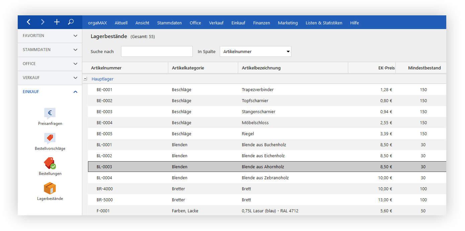Open Bestellungen icon in sidebar
Screen dimensions: 465x231
[50, 163]
